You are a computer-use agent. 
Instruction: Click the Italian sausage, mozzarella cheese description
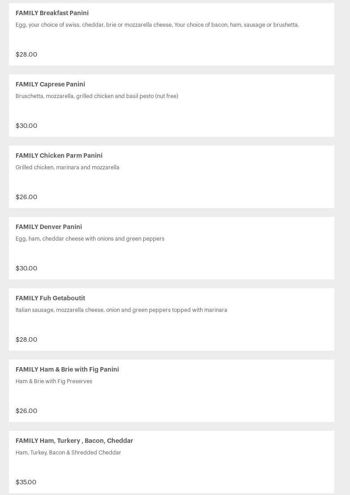[x=121, y=310]
